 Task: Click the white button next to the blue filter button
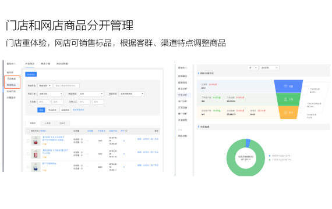(x=52, y=110)
